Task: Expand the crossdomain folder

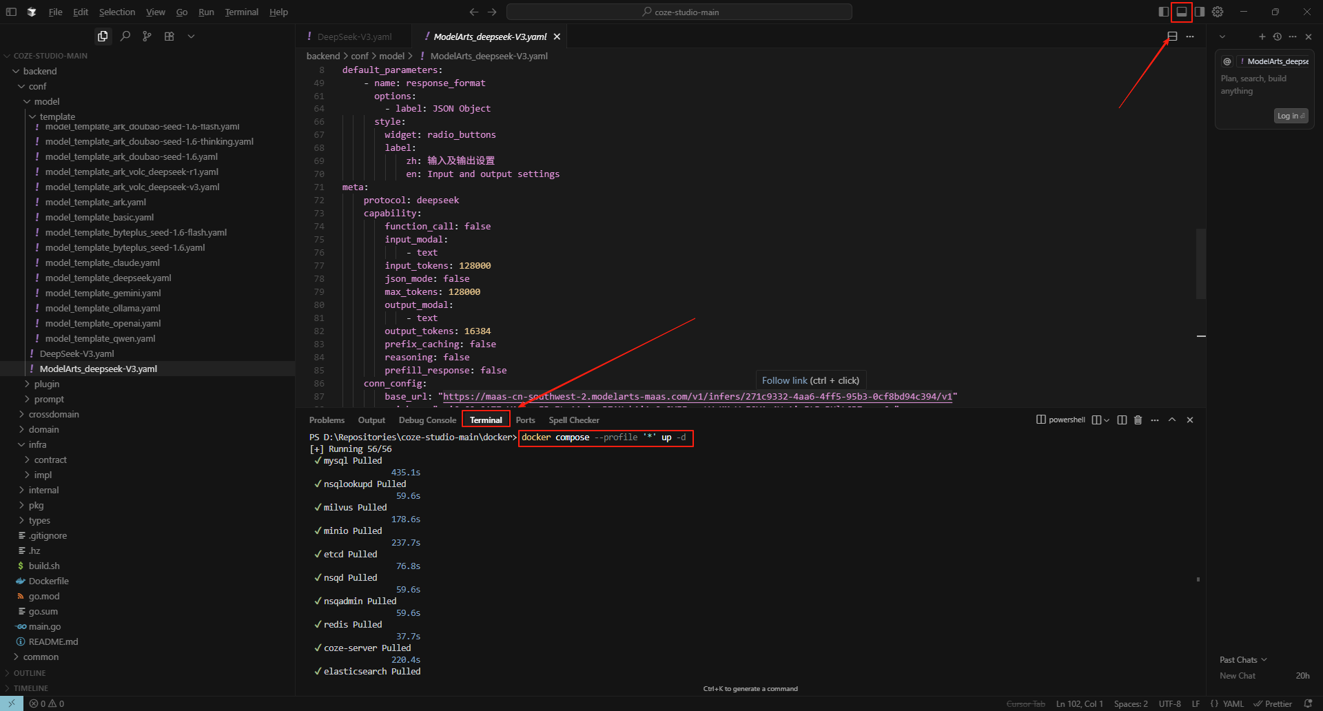Action: coord(54,414)
